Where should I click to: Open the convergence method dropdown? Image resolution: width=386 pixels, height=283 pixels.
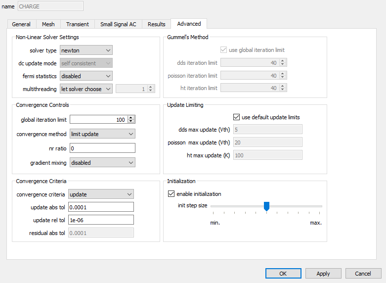coord(102,134)
